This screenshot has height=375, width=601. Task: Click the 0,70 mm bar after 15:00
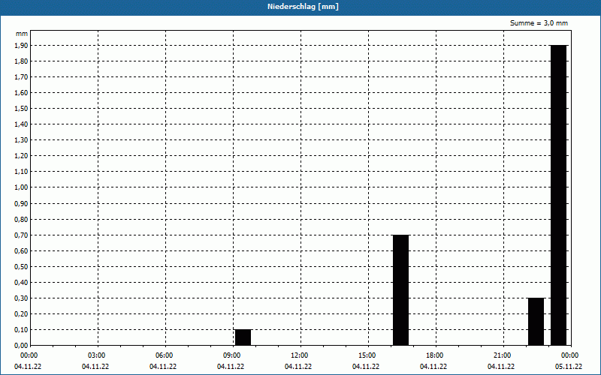coord(401,290)
